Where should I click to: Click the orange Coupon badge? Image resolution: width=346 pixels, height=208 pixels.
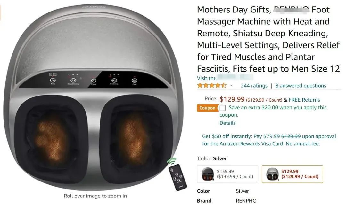point(207,108)
